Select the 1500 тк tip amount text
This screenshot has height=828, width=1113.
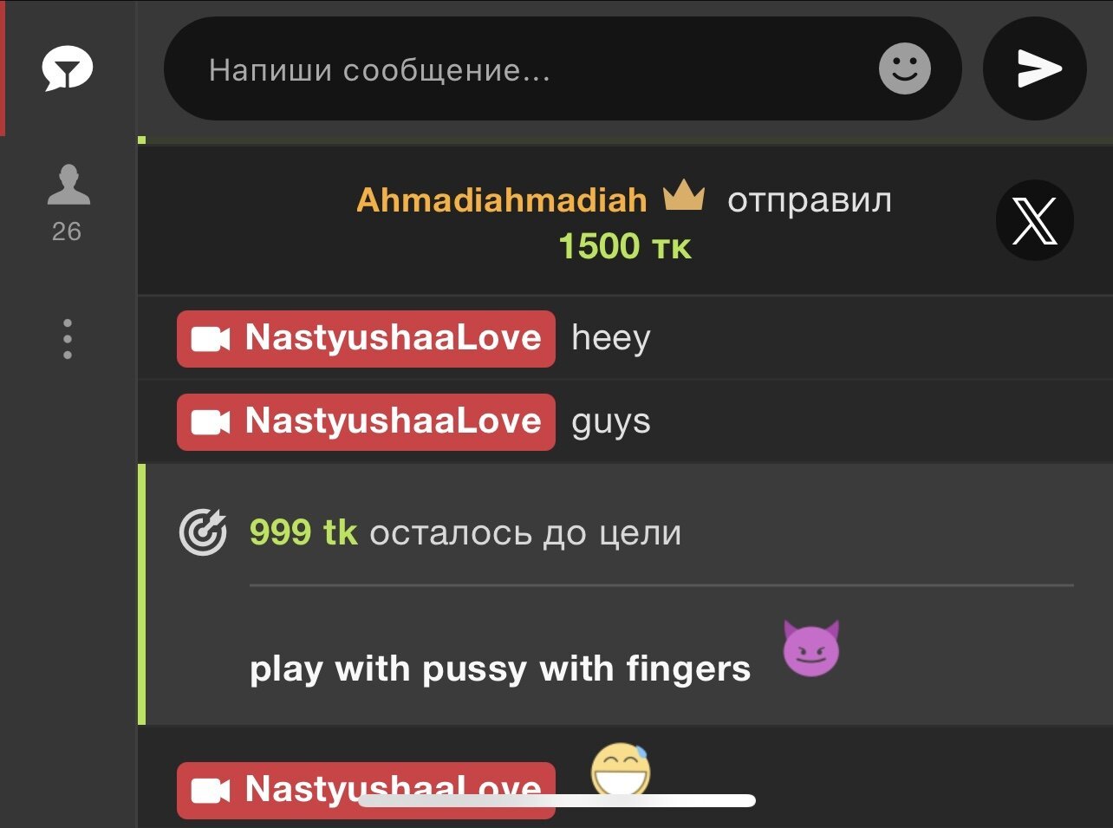(625, 246)
